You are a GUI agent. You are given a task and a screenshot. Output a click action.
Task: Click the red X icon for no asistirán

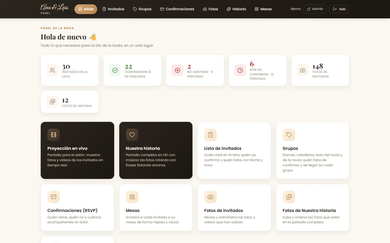pyautogui.click(x=177, y=70)
